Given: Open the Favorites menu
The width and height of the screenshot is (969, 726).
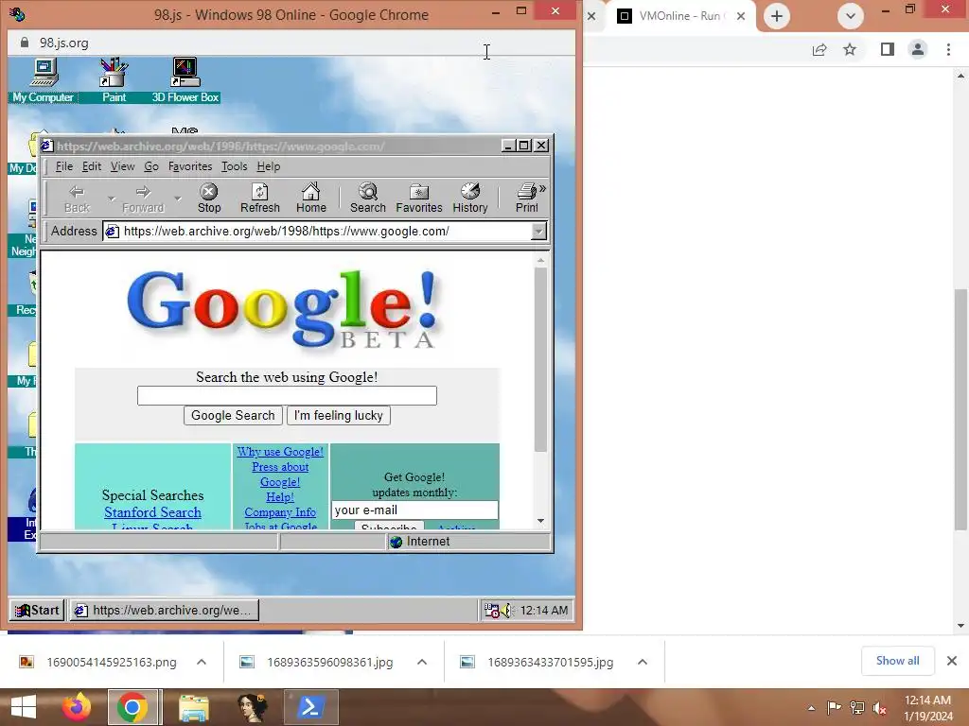Looking at the screenshot, I should (x=190, y=166).
